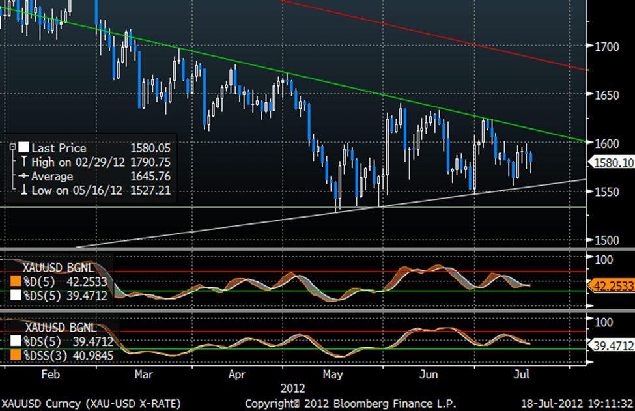The image size is (635, 411).
Task: Collapse the Last Price legend tree
Action: point(12,147)
